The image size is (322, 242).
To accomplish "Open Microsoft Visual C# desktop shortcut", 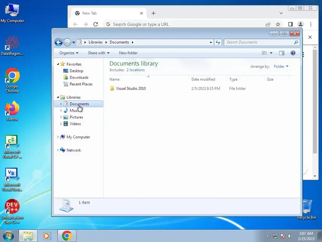I will click(x=12, y=147).
